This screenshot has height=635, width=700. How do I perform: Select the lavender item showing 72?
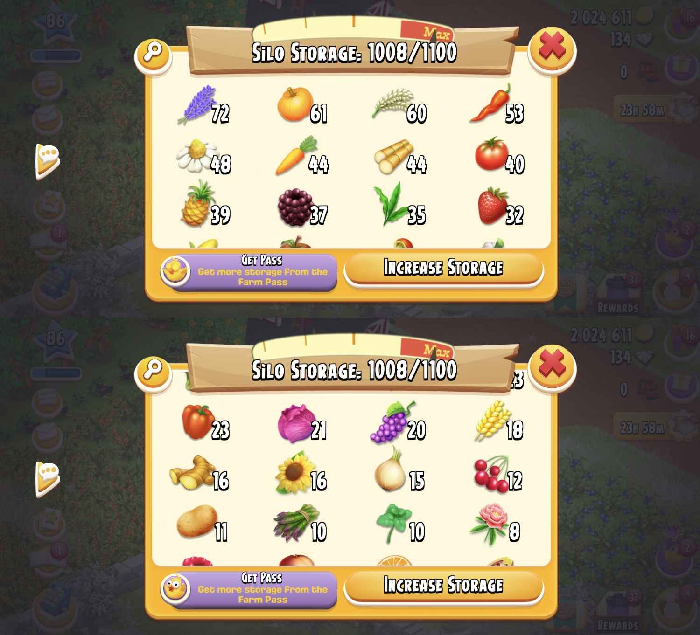(203, 105)
